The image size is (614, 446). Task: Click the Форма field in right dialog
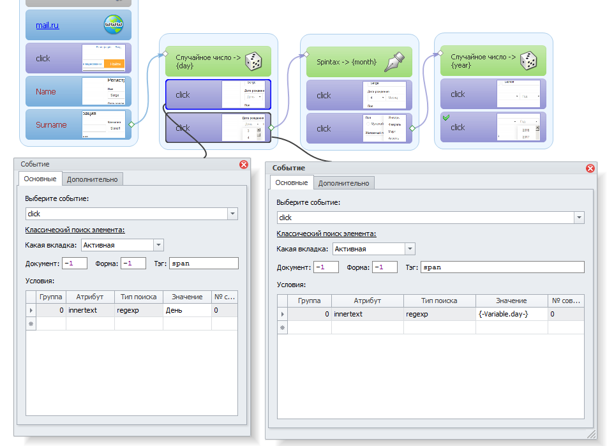point(384,267)
